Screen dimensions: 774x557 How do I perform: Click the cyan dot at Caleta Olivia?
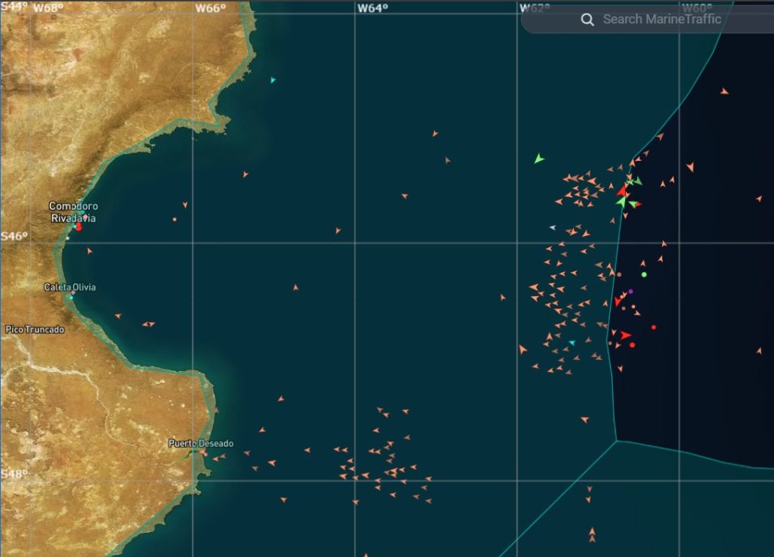(72, 297)
